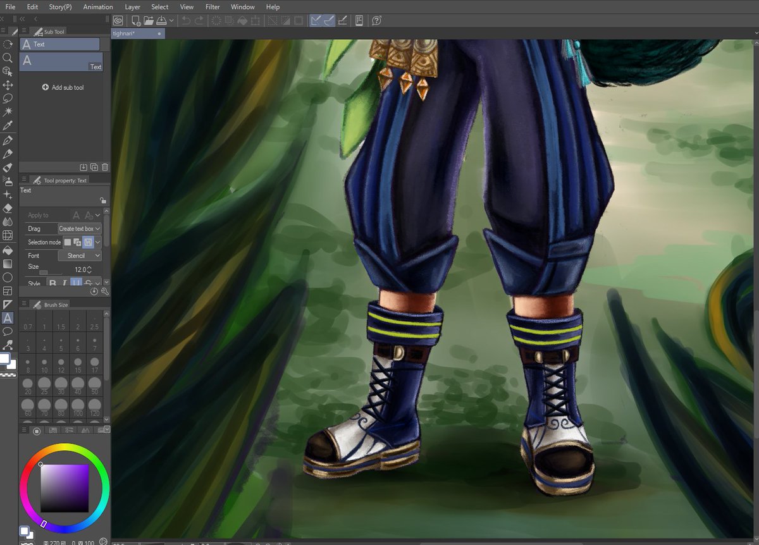Select the Eyedropper tool
The height and width of the screenshot is (545, 759).
click(x=8, y=126)
